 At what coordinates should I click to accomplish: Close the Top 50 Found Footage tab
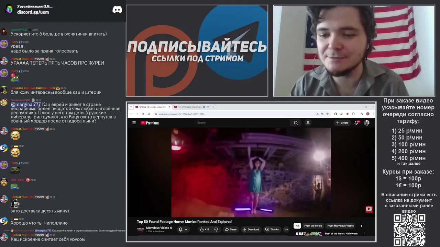click(x=168, y=107)
